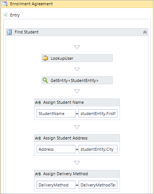
Task: Click the arrow between LookupUser and GetEntity
Action: point(77,69)
